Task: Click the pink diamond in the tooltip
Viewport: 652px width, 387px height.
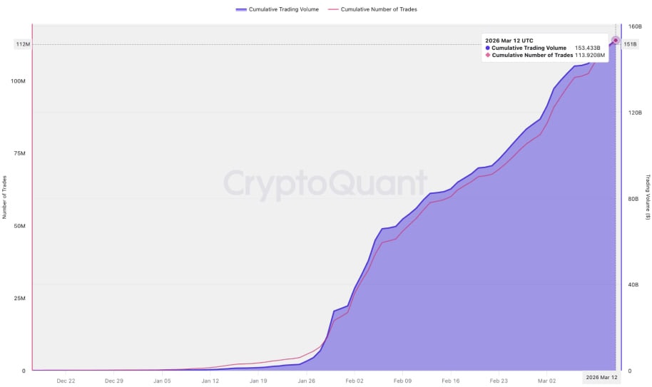Action: click(488, 55)
